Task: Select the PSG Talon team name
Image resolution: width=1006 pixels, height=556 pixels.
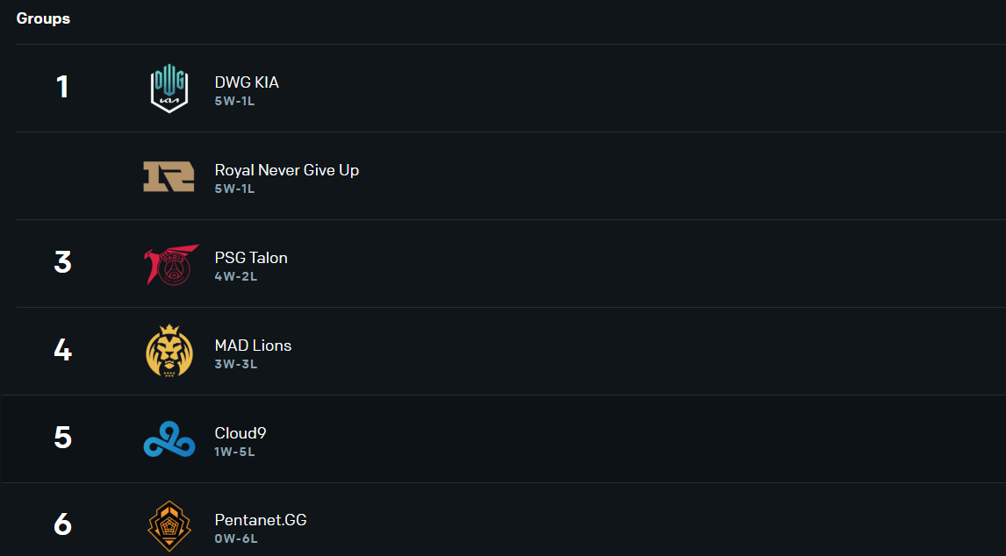Action: coord(251,258)
